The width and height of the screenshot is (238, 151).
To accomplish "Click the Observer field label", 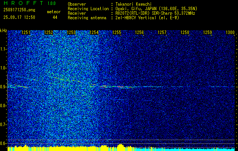I will 77,4.
